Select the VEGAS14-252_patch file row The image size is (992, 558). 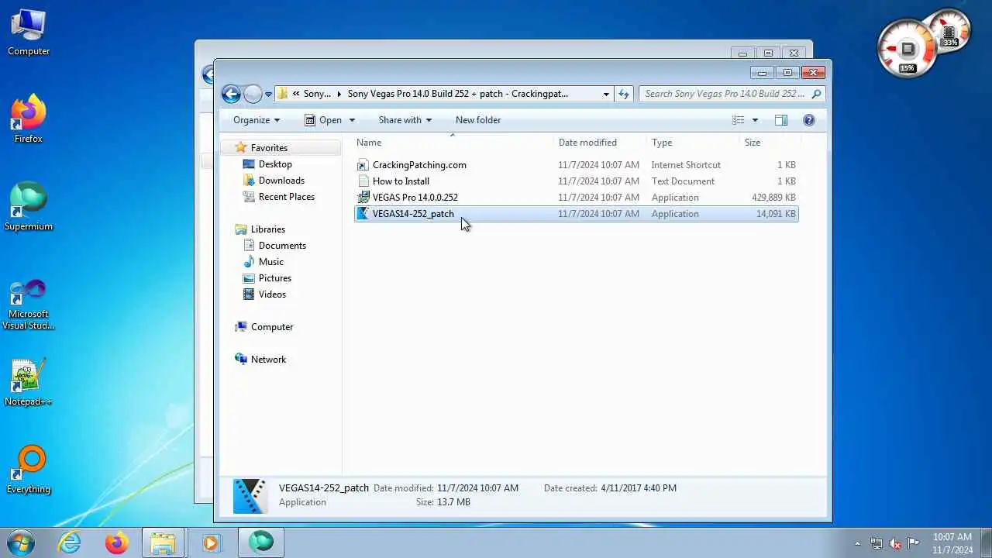pyautogui.click(x=576, y=214)
